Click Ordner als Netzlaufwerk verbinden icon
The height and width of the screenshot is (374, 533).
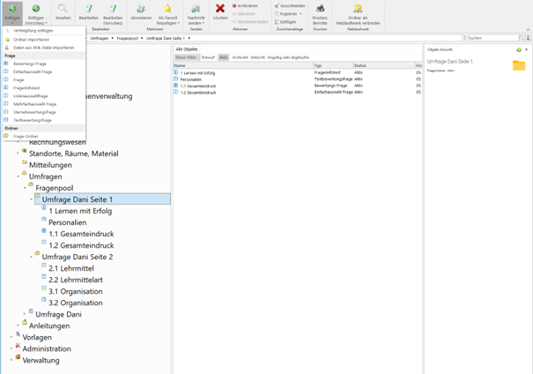pyautogui.click(x=358, y=9)
